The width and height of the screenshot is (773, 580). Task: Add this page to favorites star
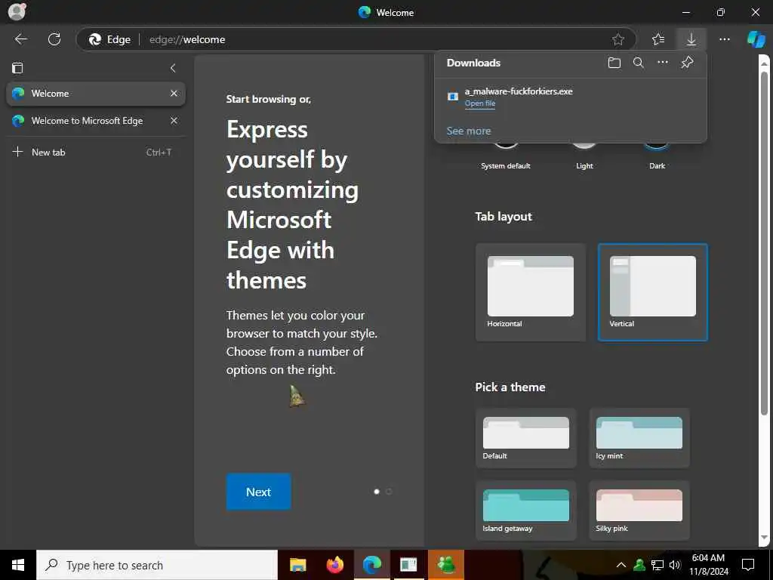617,39
